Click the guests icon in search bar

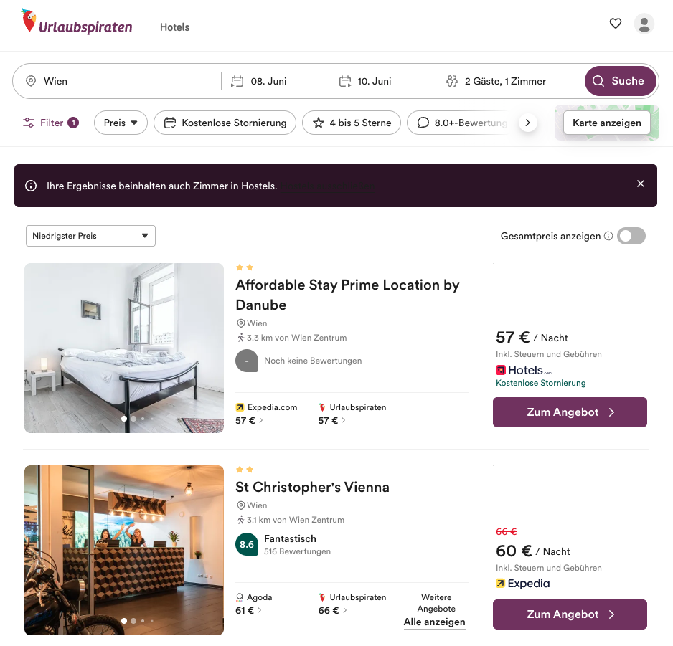point(452,81)
